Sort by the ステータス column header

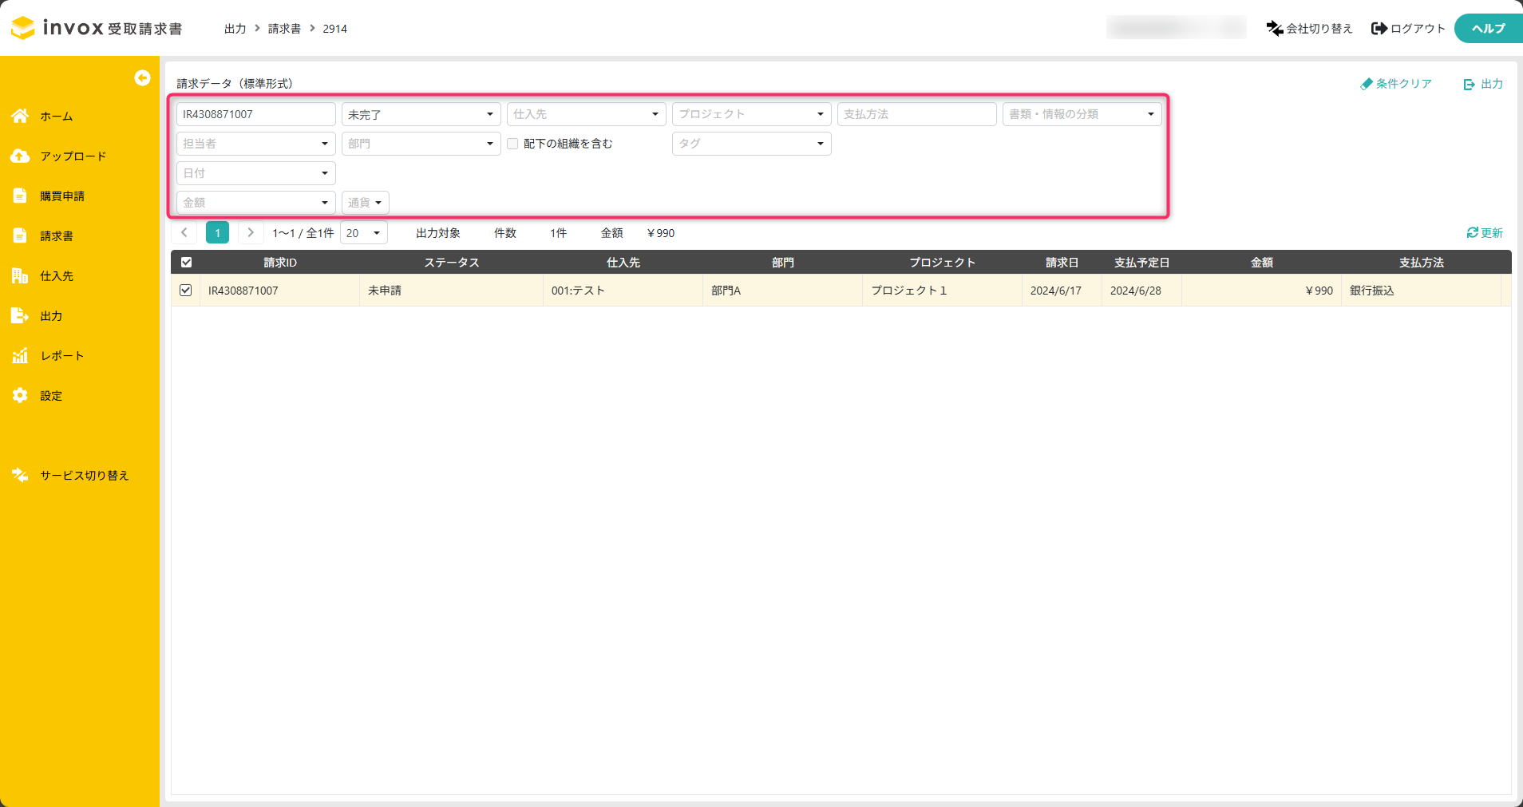coord(452,263)
